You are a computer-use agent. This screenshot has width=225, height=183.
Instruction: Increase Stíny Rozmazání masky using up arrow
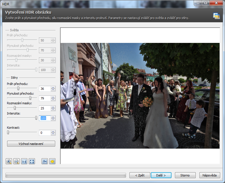[53, 107]
